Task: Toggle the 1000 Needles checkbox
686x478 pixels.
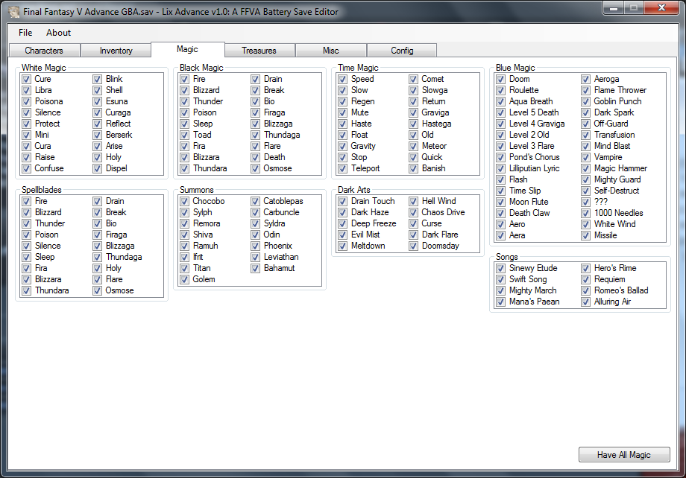Action: tap(585, 213)
